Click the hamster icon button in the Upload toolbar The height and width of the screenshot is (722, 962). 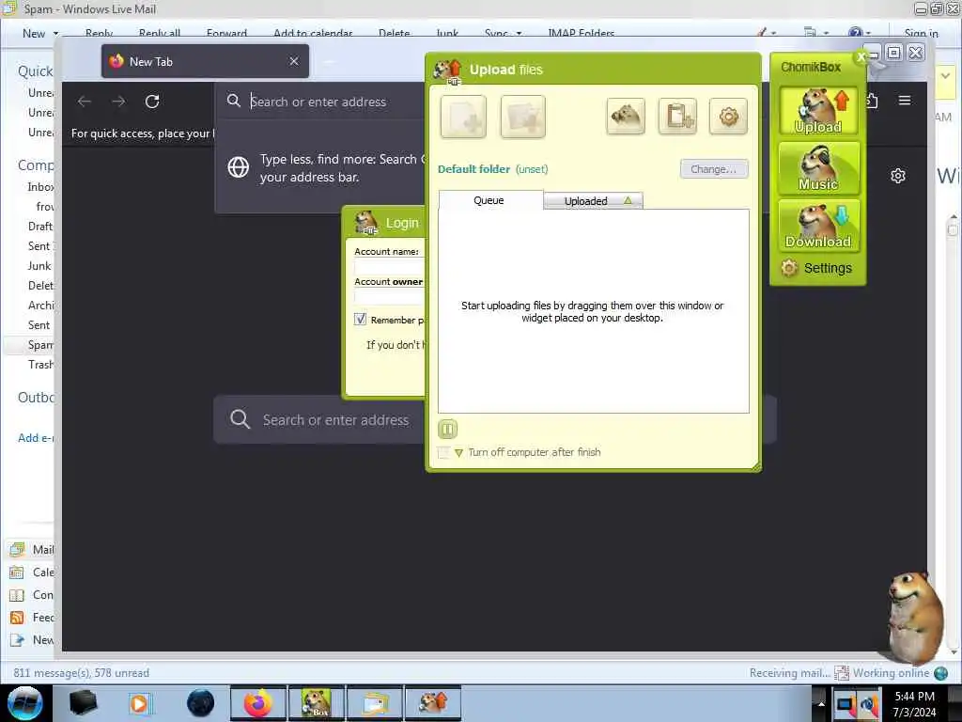[x=625, y=116]
